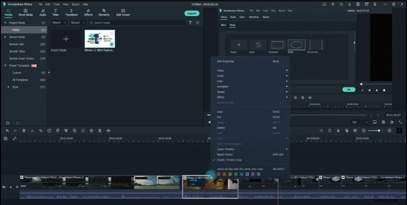Viewport: 407px width, 205px height.
Task: Open the Titles tab
Action: [x=55, y=12]
